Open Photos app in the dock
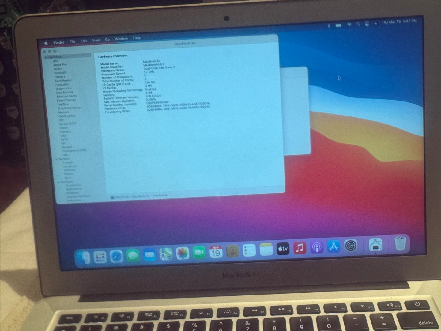The image size is (441, 331). (x=183, y=253)
